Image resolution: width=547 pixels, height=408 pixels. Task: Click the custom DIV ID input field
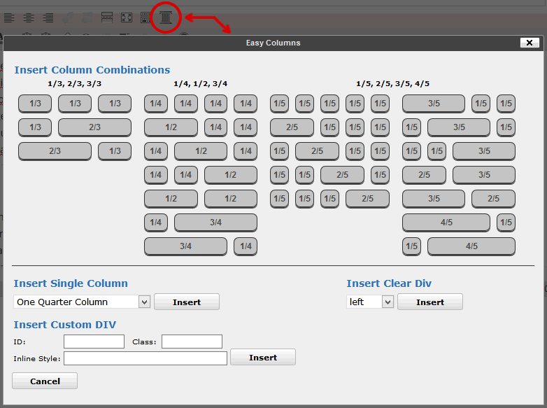pos(94,342)
